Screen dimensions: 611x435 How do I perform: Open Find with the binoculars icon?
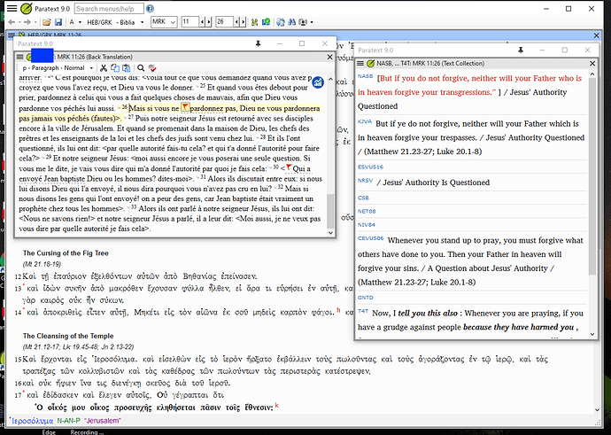[291, 22]
